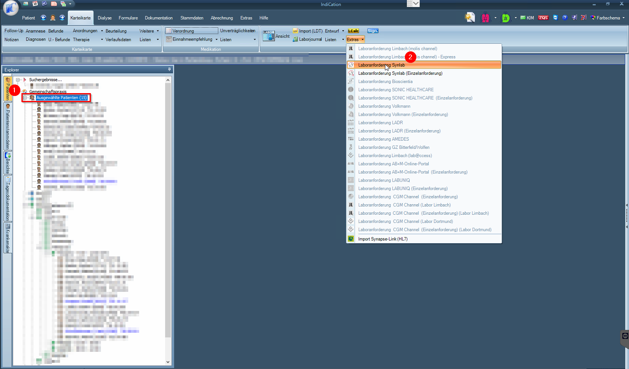Click the TeamViewer remote support icon

click(555, 18)
